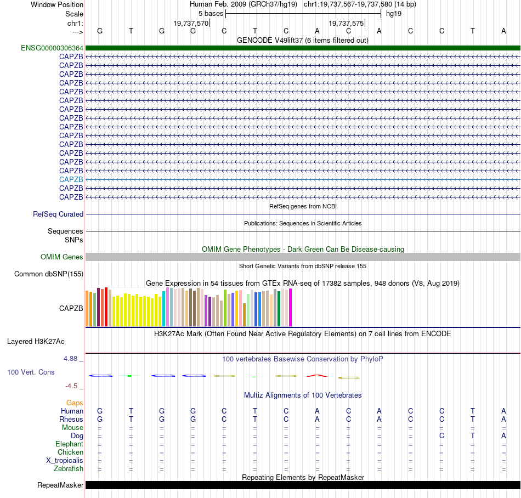Click the Elephant species label
The image size is (521, 498).
coord(70,444)
